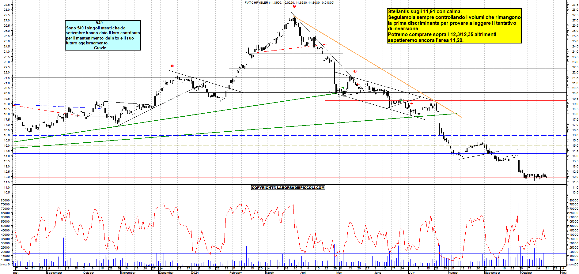The image size is (579, 274).
Task: Click the 12.0 value on the right price axis
Action: [575, 177]
